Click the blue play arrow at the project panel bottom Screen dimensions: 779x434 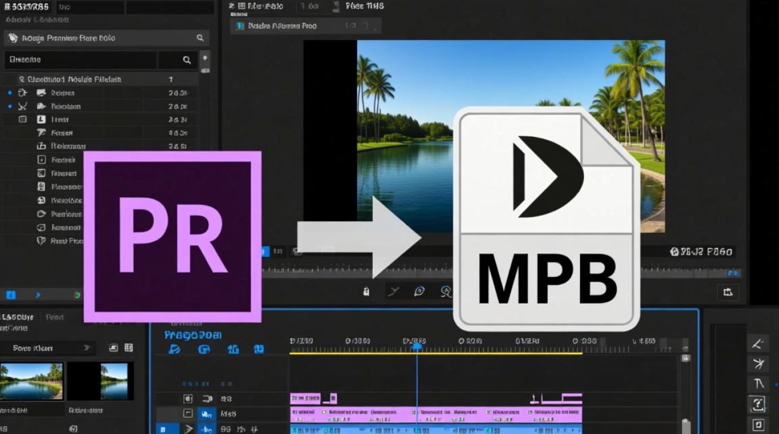[x=38, y=295]
